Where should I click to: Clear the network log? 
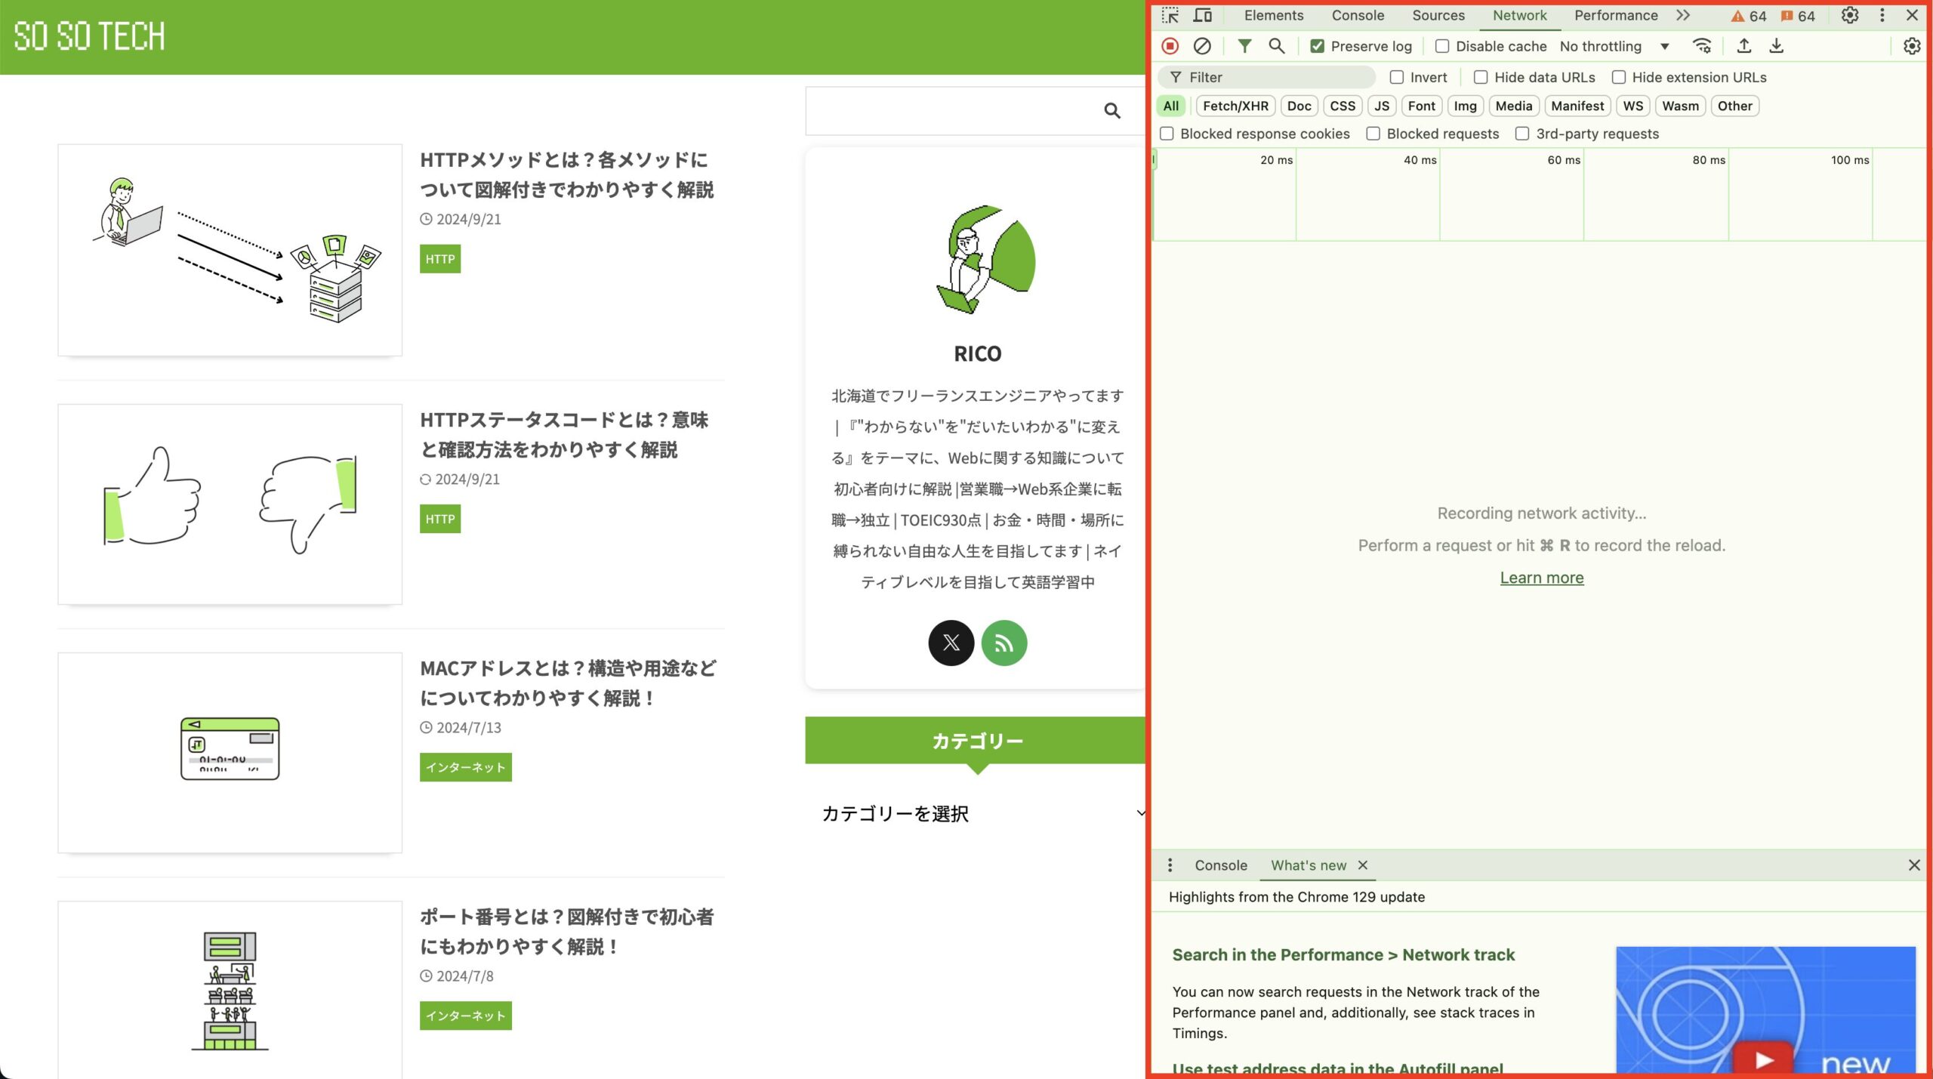(1202, 46)
